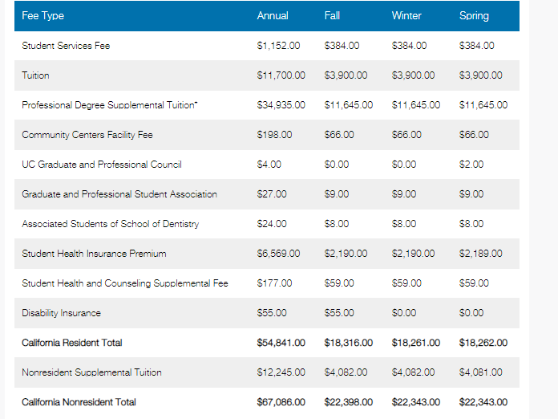Select California Nonresident Total annual $67,086.00
Screen dimensions: 558x419
281,402
